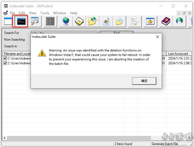This screenshot has width=194, height=147.
Task: Open the View menu
Action: coord(33,13)
